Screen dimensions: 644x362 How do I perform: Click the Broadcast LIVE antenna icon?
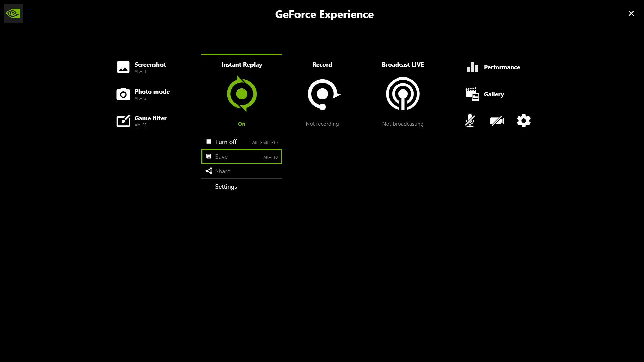click(x=403, y=94)
